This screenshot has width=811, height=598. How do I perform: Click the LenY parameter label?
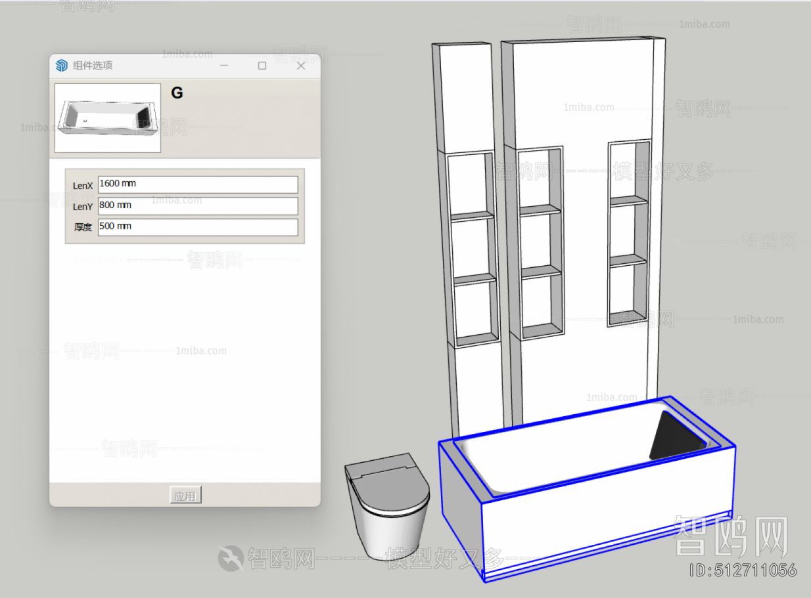[81, 206]
